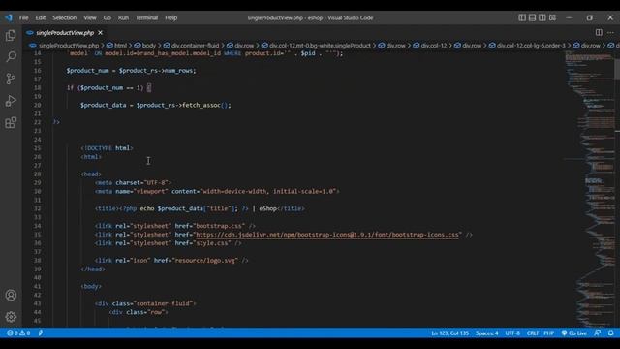The height and width of the screenshot is (349, 620).
Task: Click the $product_num = $product_rs->num_rows line
Action: click(131, 71)
